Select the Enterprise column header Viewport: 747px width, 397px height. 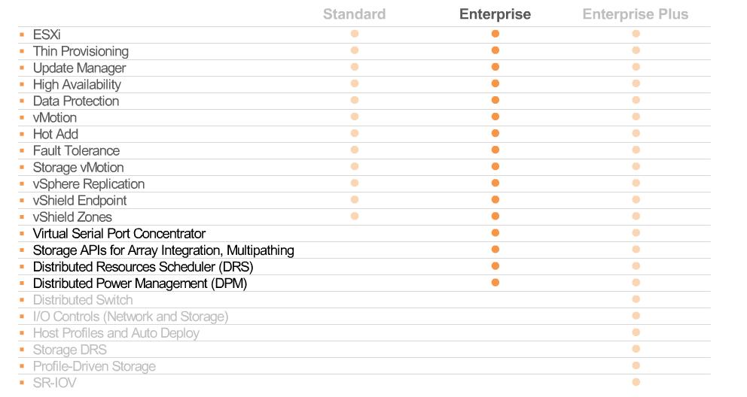coord(495,14)
